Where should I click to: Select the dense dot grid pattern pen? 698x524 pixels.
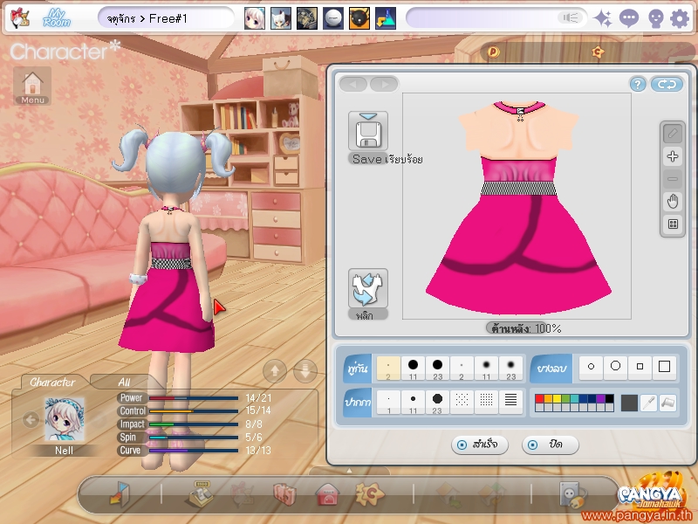click(486, 401)
